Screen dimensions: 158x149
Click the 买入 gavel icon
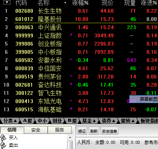pos(3,138)
